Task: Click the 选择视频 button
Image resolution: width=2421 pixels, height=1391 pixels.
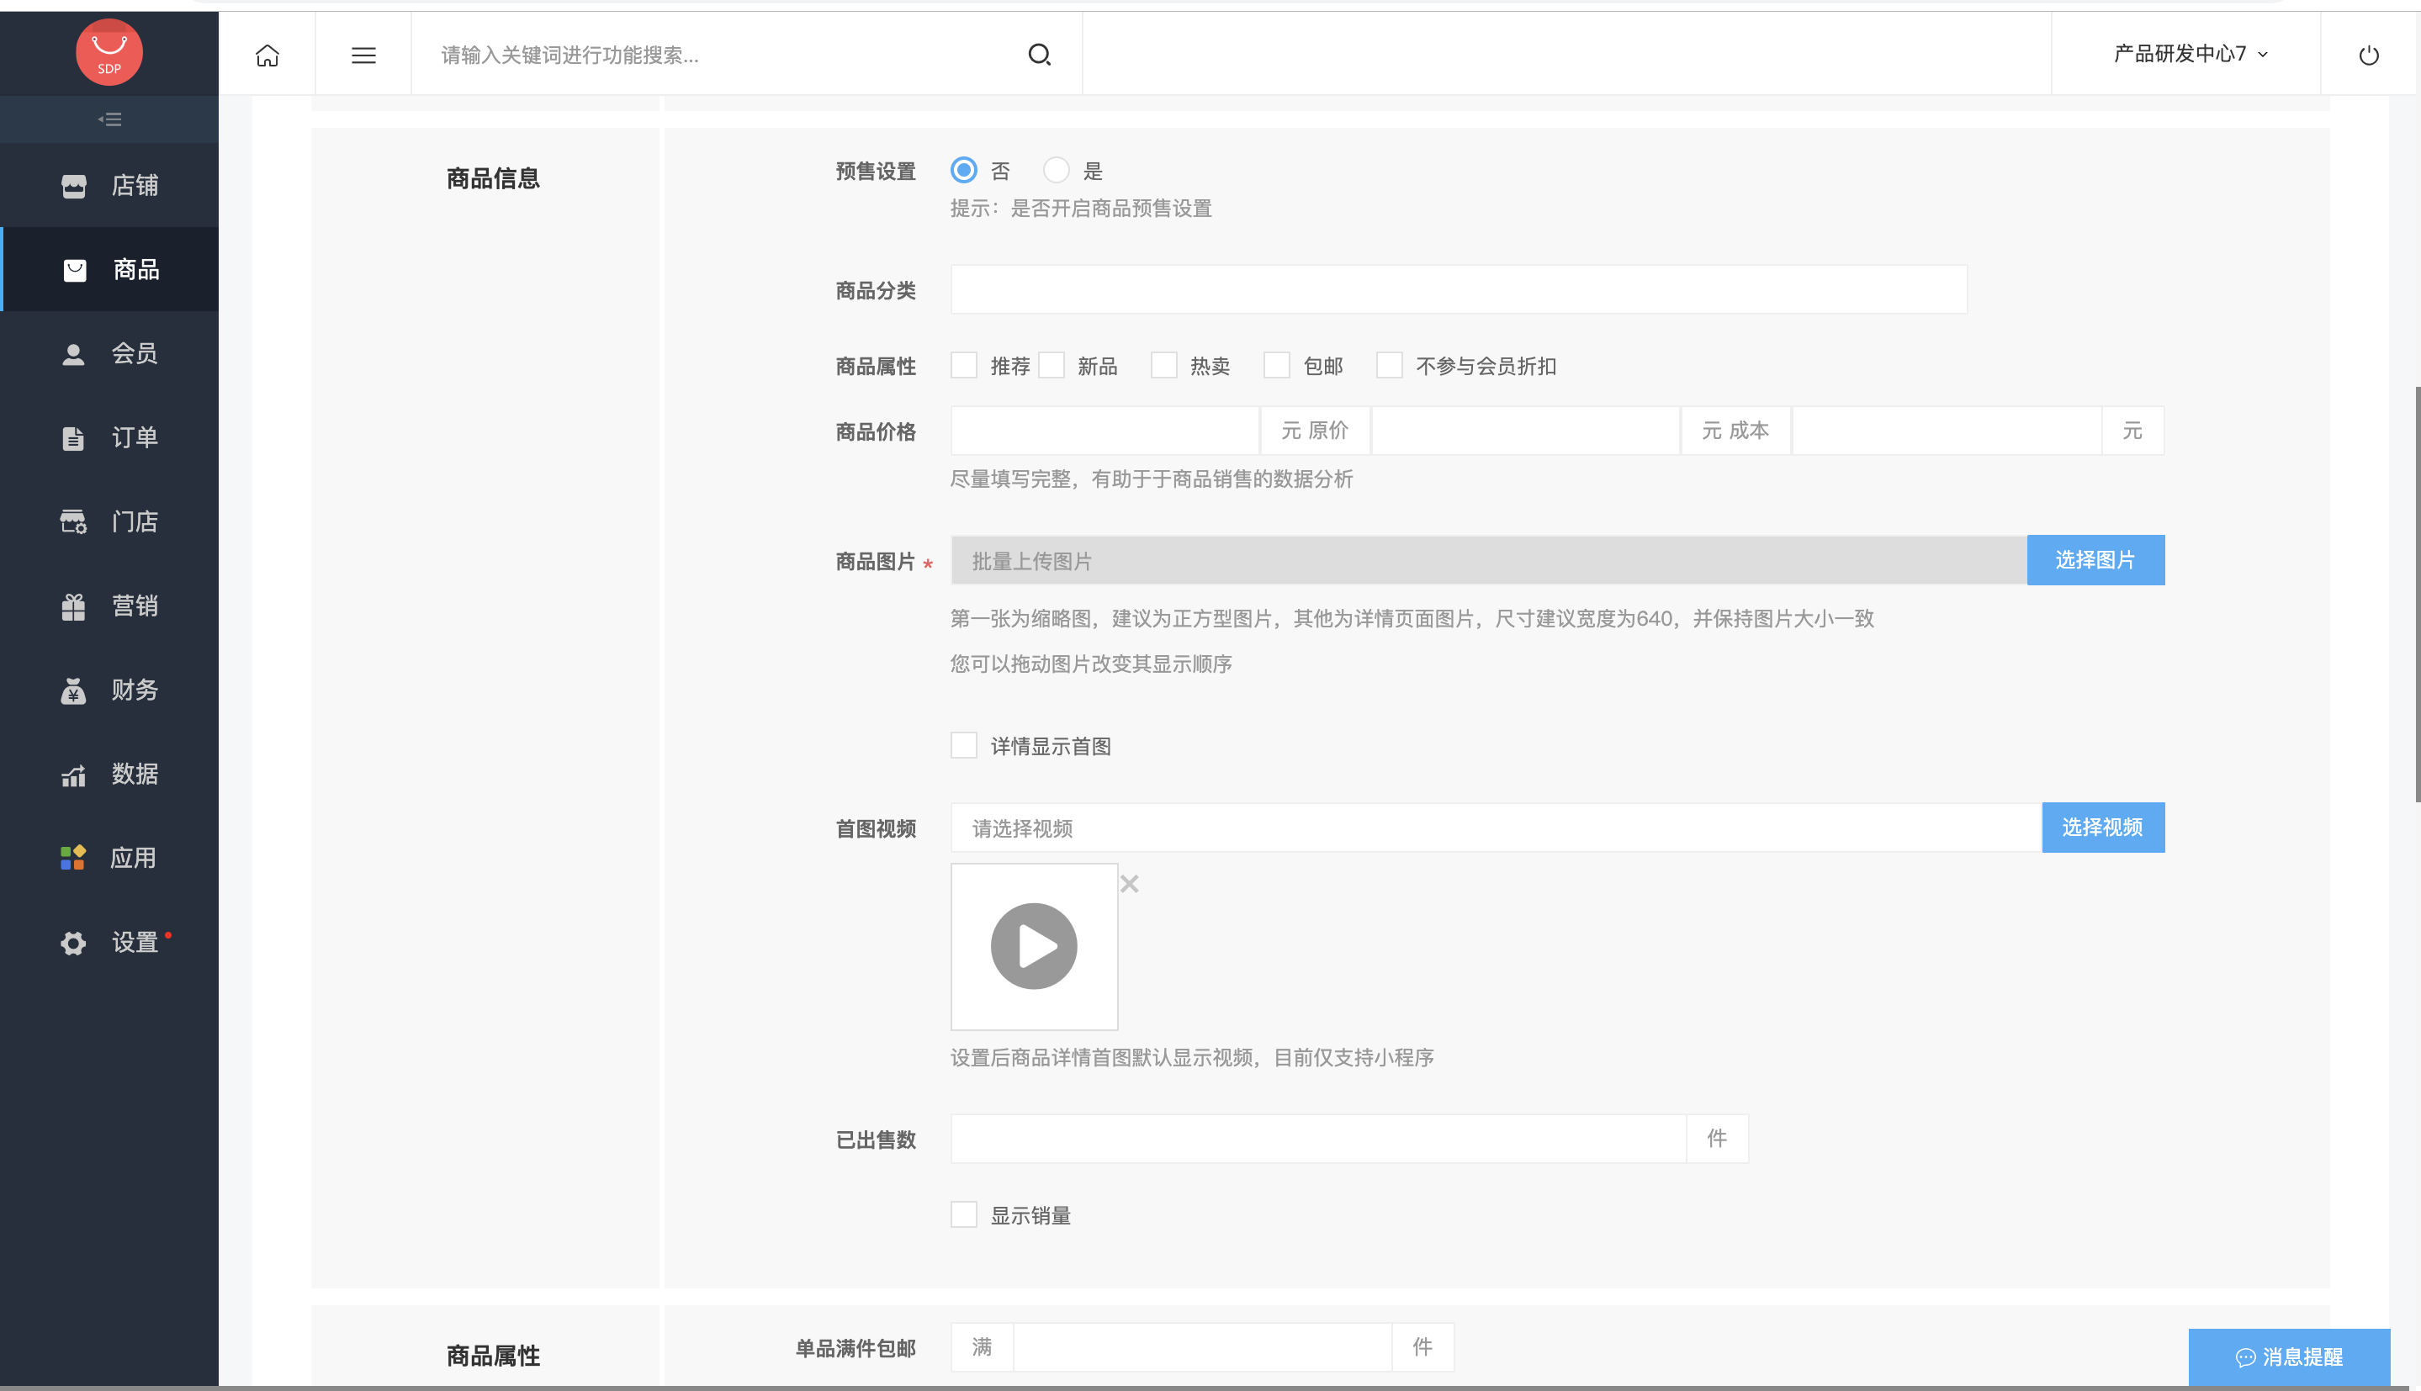Action: (x=2103, y=828)
